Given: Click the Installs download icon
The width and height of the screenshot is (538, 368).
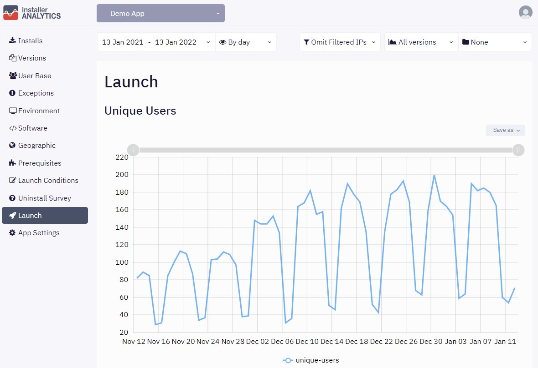Looking at the screenshot, I should [x=12, y=40].
